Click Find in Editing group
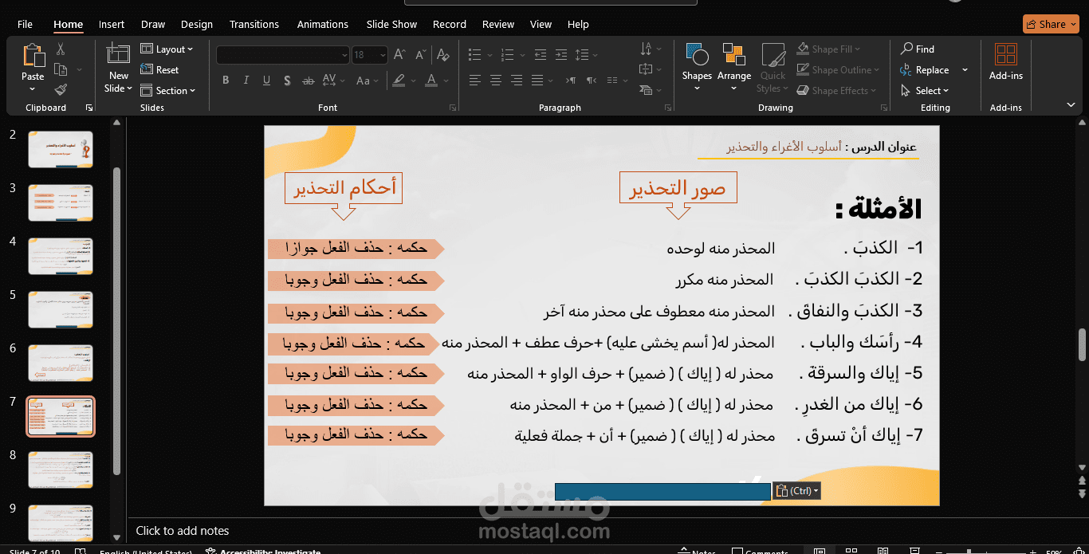Image resolution: width=1089 pixels, height=554 pixels. (x=918, y=49)
